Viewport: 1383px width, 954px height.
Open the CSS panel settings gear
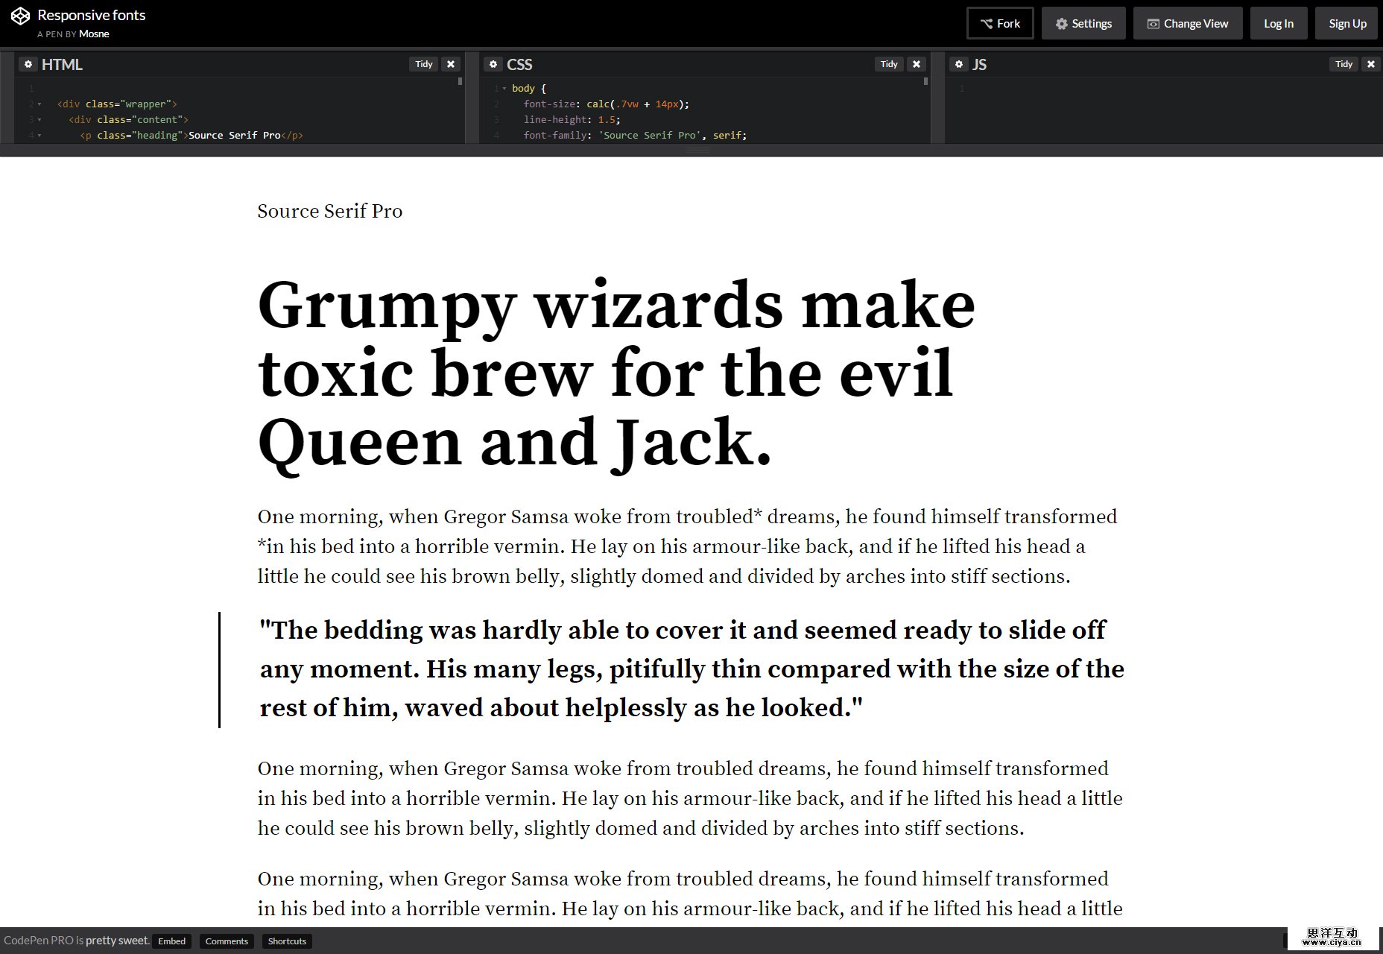[493, 64]
